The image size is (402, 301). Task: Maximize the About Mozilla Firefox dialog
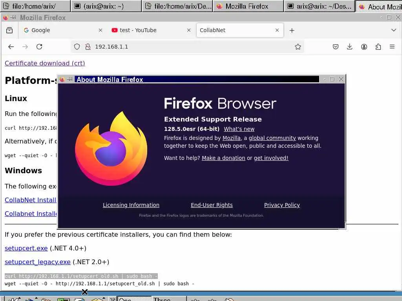click(x=332, y=79)
